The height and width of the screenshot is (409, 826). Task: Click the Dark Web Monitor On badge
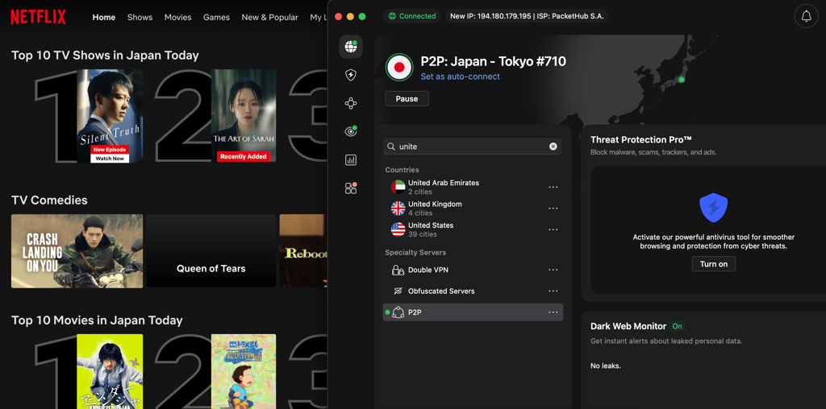678,326
